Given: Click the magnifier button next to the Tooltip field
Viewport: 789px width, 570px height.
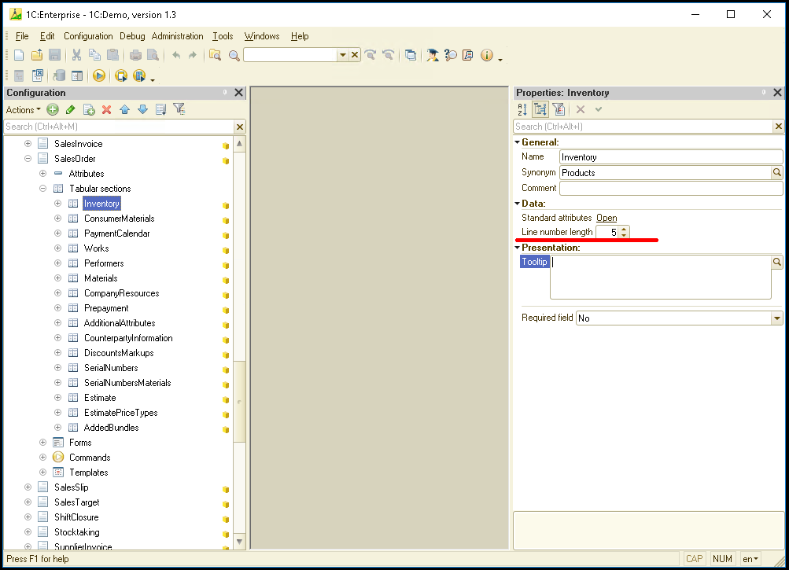Looking at the screenshot, I should click(777, 262).
